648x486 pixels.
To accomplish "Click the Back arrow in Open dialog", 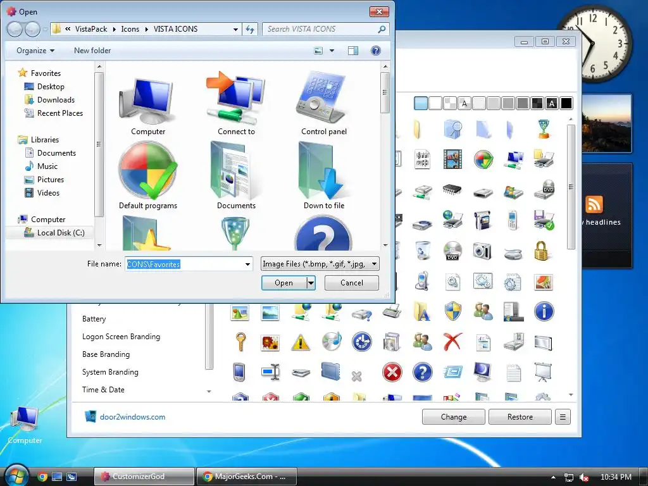I will coord(15,29).
